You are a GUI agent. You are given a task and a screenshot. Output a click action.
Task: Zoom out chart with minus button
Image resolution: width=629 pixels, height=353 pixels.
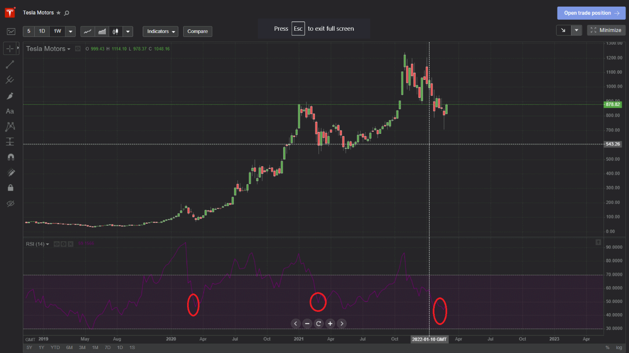(x=307, y=324)
